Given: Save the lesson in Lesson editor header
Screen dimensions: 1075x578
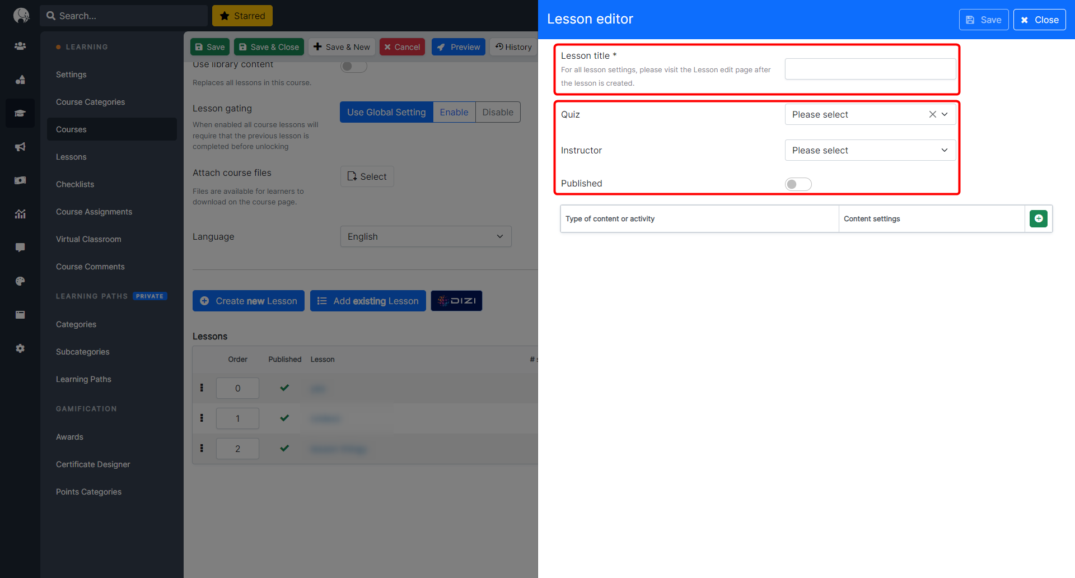Looking at the screenshot, I should click(x=983, y=20).
